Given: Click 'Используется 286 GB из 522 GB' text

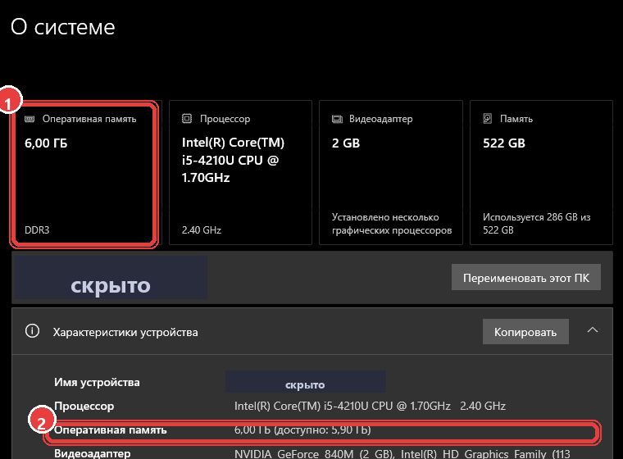Looking at the screenshot, I should click(536, 223).
